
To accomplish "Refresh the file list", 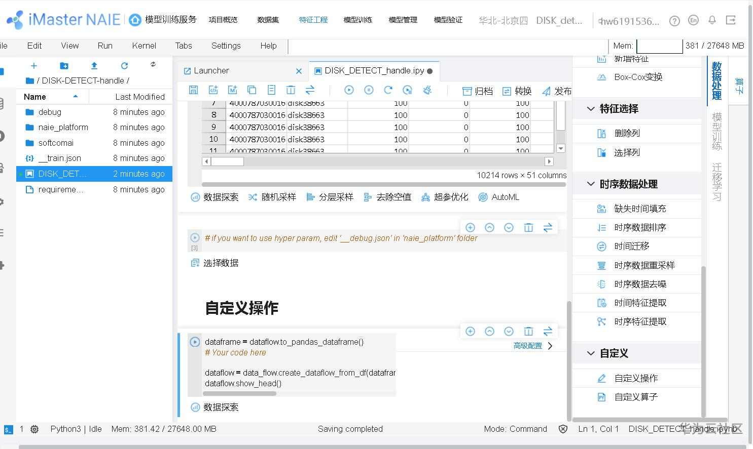I will click(124, 66).
